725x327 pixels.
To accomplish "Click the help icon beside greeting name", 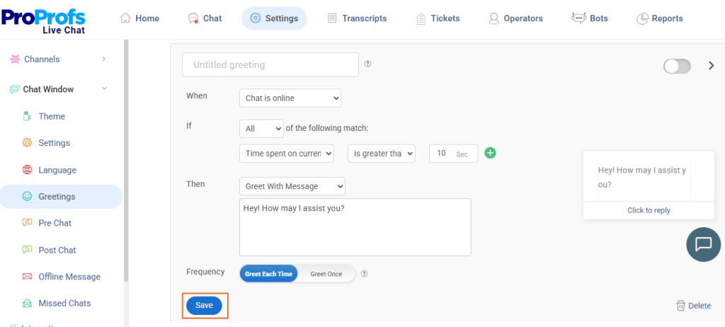I will (x=368, y=64).
